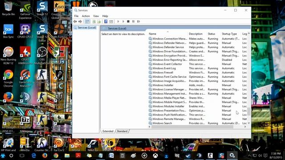Image resolution: width=285 pixels, height=160 pixels.
Task: Select Windows Font Cache Service row
Action: (198, 77)
